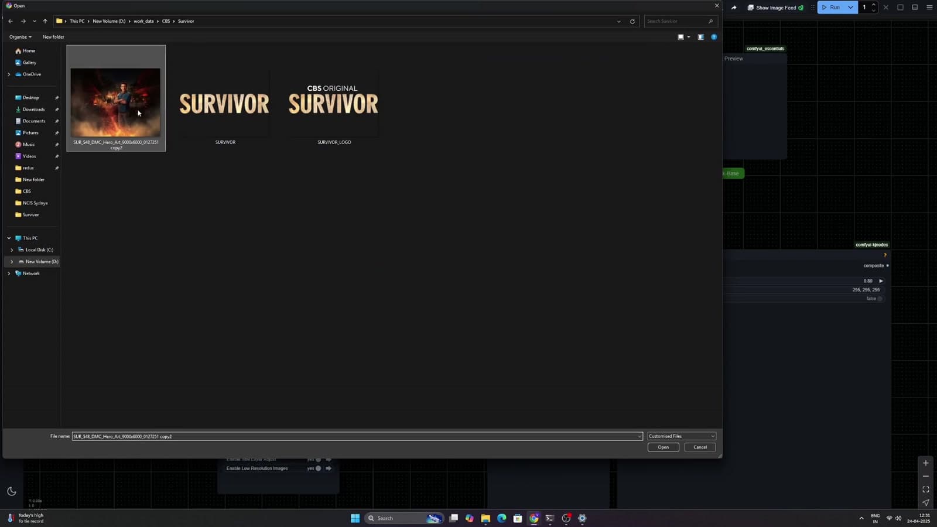Expand the address bar history dropdown
This screenshot has height=527, width=937.
619,21
